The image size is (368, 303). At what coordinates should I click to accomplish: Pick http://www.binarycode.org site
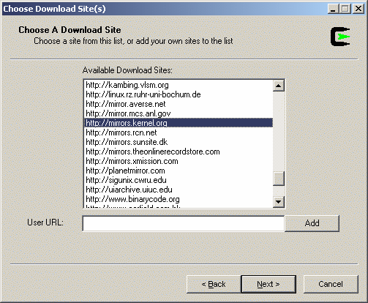pos(179,199)
